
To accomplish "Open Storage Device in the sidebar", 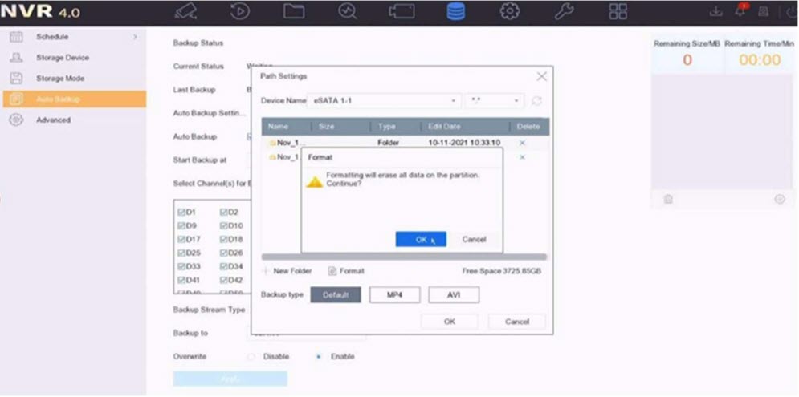I will pyautogui.click(x=63, y=58).
